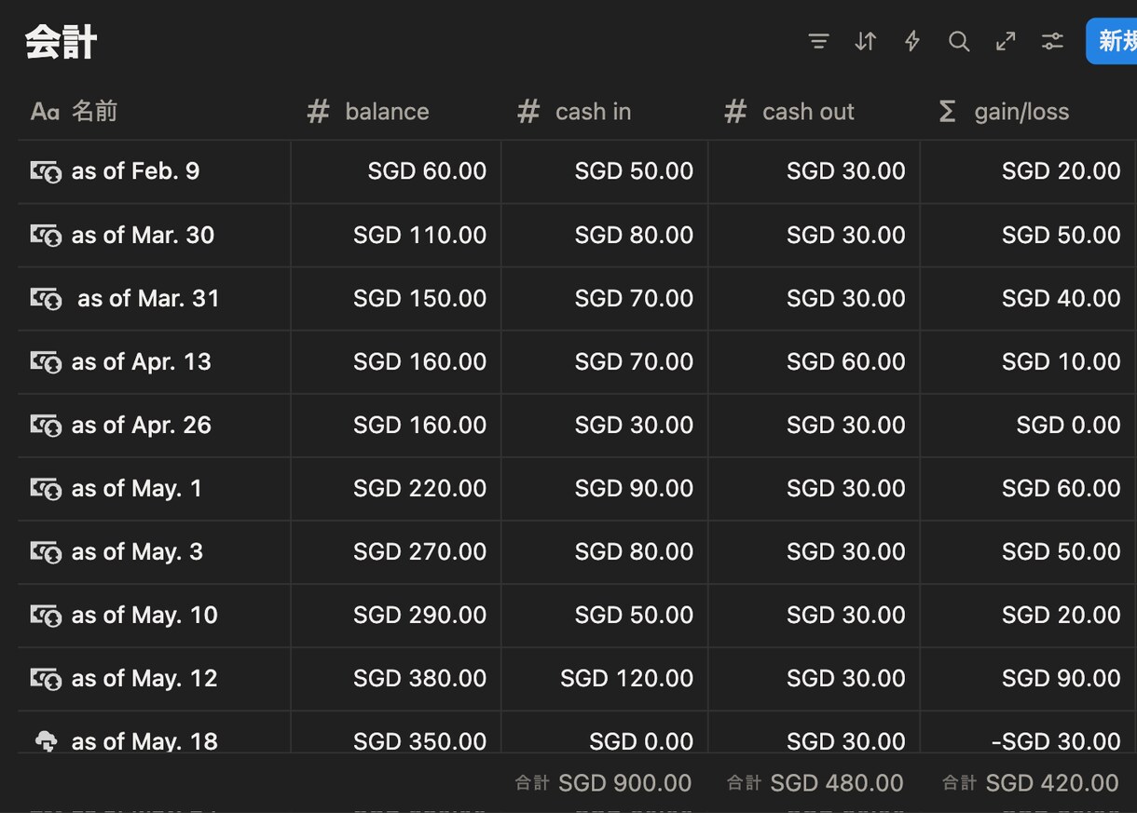Select balance cell SGD 60.00
Screen dimensions: 1137x813
[396, 171]
